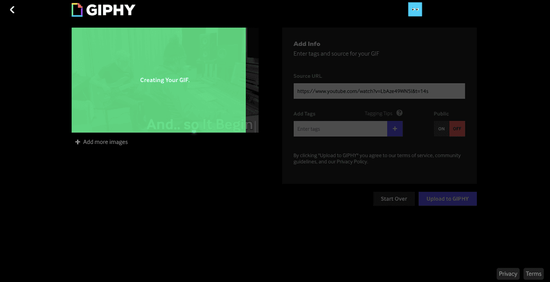Click the Tagging Tips question mark icon

(x=399, y=113)
